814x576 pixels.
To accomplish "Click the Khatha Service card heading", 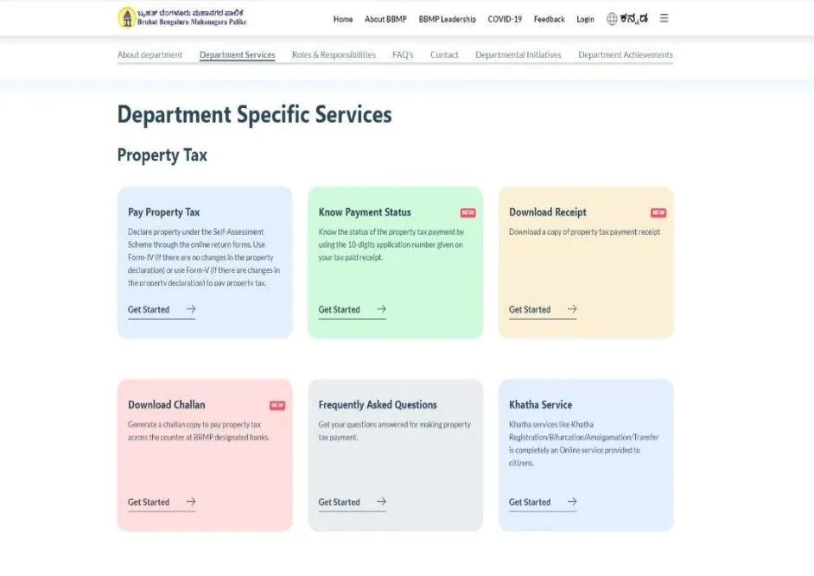I will [x=540, y=405].
